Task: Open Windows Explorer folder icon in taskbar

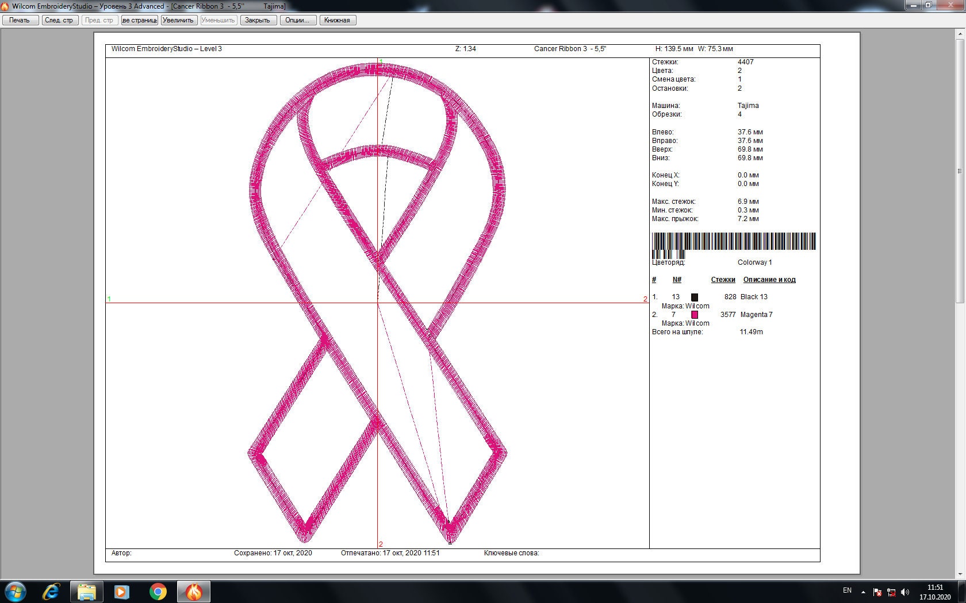Action: click(x=86, y=592)
